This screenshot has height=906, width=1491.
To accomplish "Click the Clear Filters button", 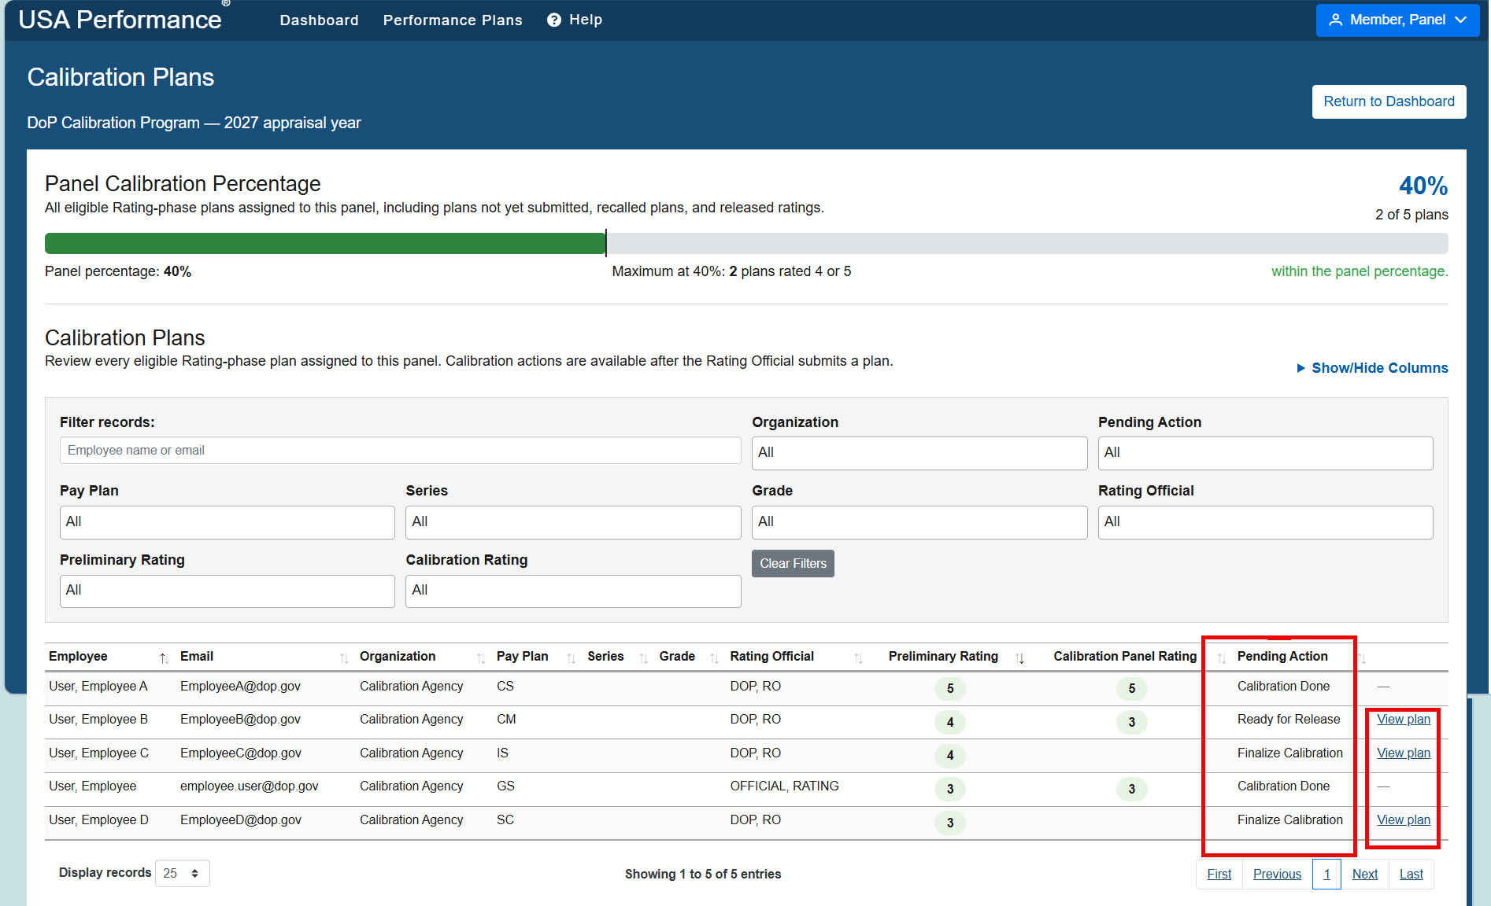I will 793,563.
